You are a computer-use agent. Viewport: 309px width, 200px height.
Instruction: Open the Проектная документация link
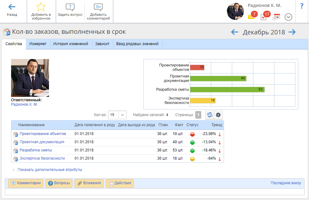pyautogui.click(x=42, y=142)
